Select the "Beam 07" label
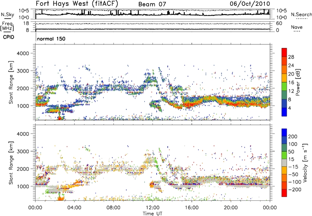The image size is (312, 216). (152, 4)
